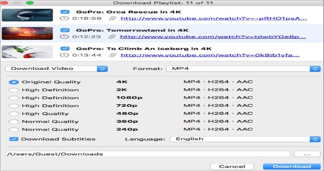Click the Iceberg climbing thumbnail
Screen dimensions: 324x171
(27, 52)
